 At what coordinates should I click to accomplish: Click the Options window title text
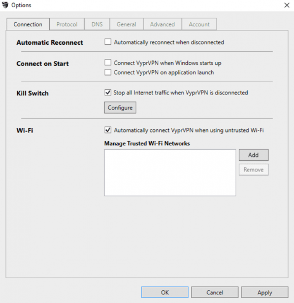(21, 5)
